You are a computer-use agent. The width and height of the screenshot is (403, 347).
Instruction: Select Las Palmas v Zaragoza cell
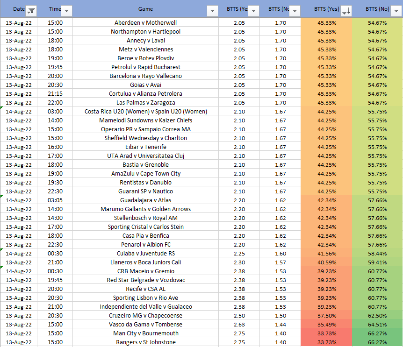click(x=145, y=103)
